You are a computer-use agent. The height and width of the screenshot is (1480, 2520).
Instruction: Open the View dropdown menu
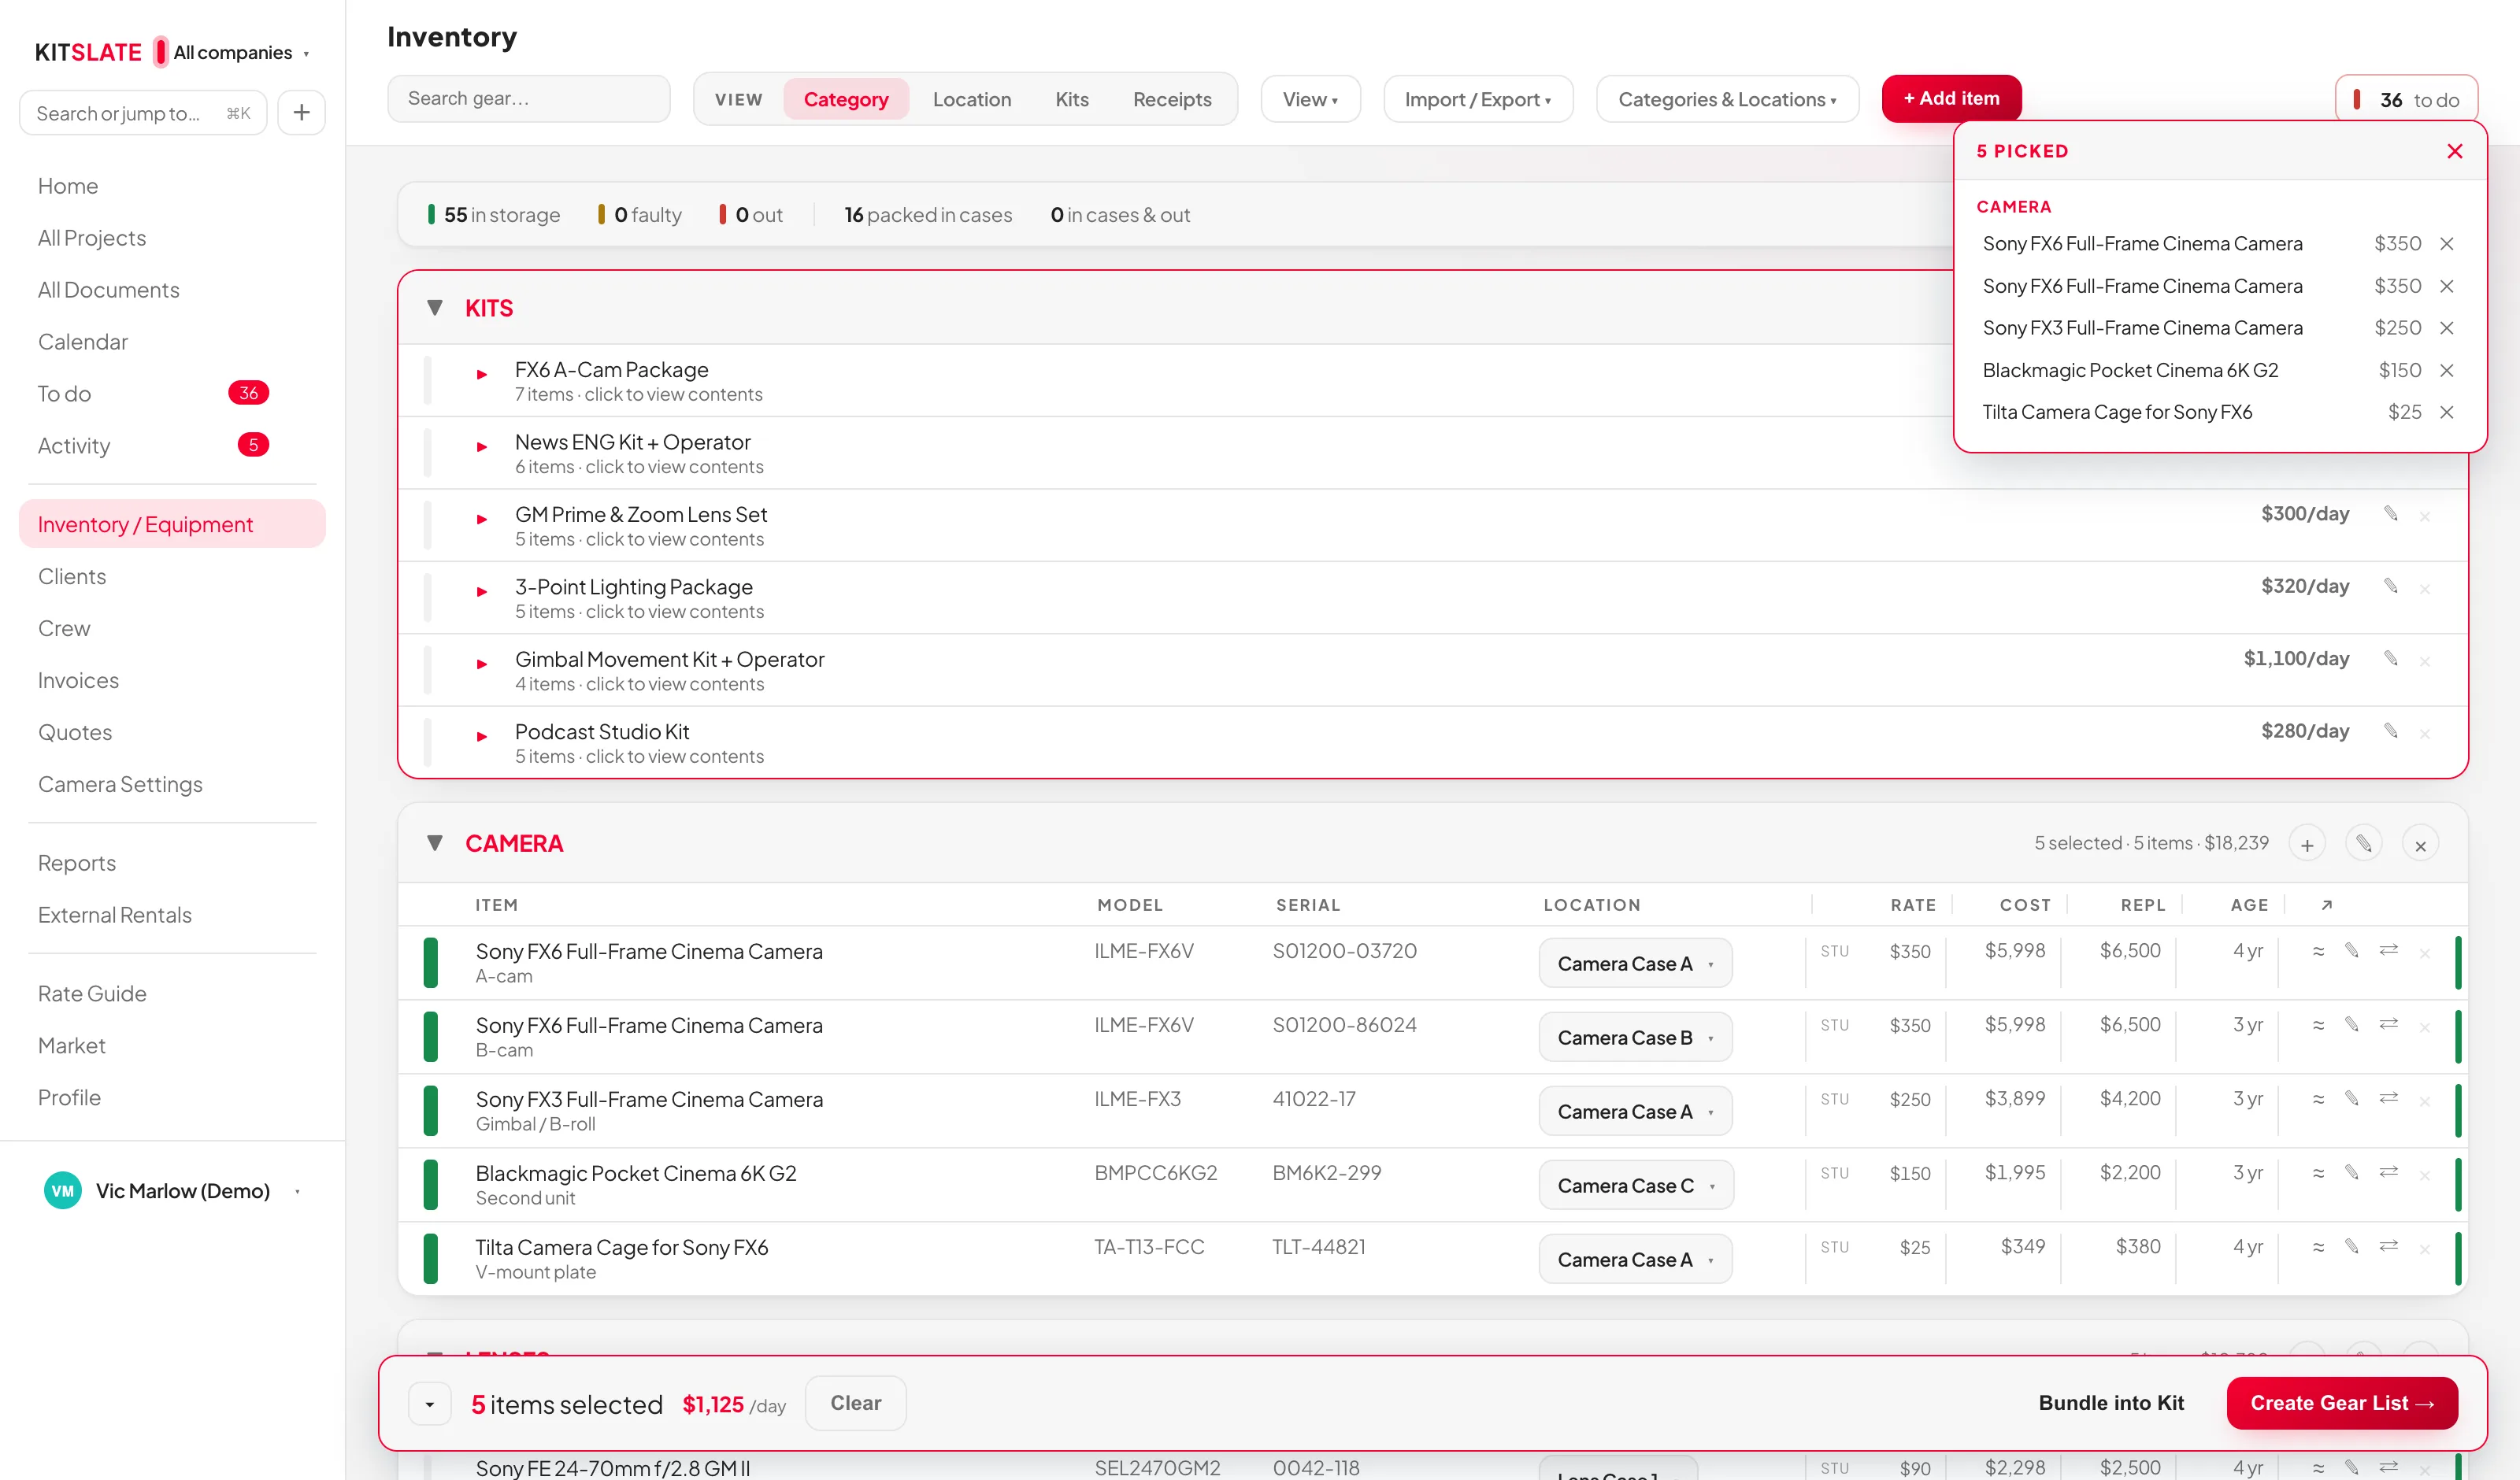[1310, 99]
